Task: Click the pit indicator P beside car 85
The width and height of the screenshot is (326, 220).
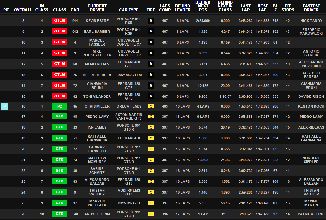Action: pyautogui.click(x=4, y=106)
